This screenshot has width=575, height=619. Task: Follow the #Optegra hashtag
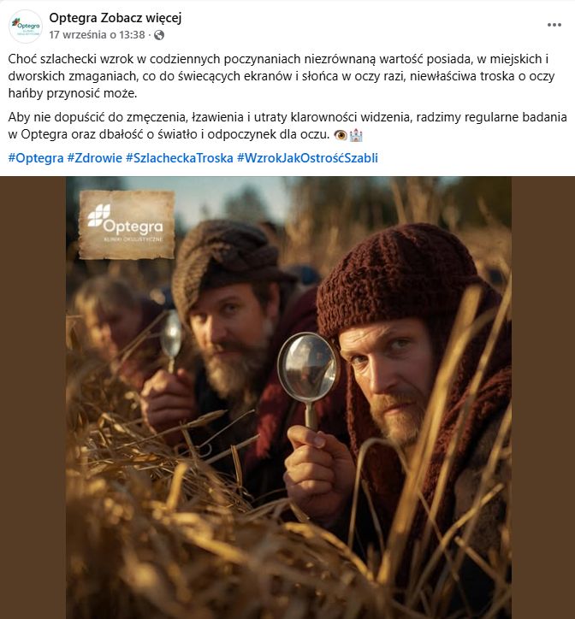[x=36, y=158]
